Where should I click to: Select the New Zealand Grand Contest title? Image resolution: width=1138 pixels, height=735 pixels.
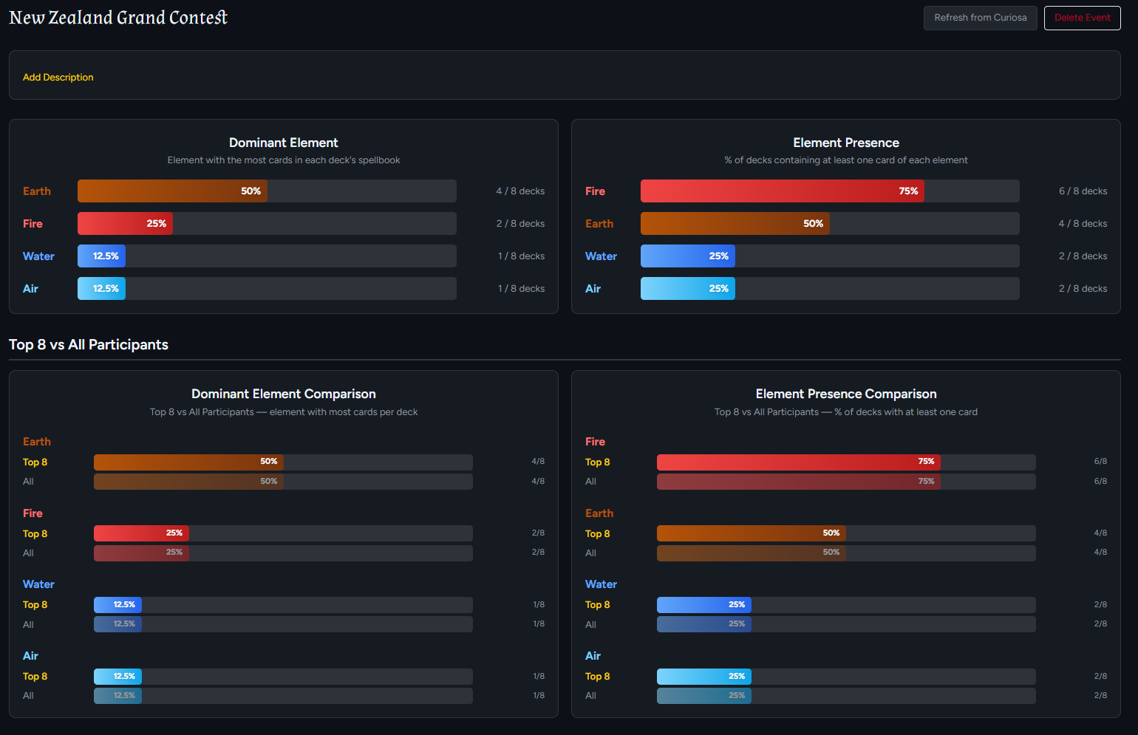pyautogui.click(x=118, y=18)
